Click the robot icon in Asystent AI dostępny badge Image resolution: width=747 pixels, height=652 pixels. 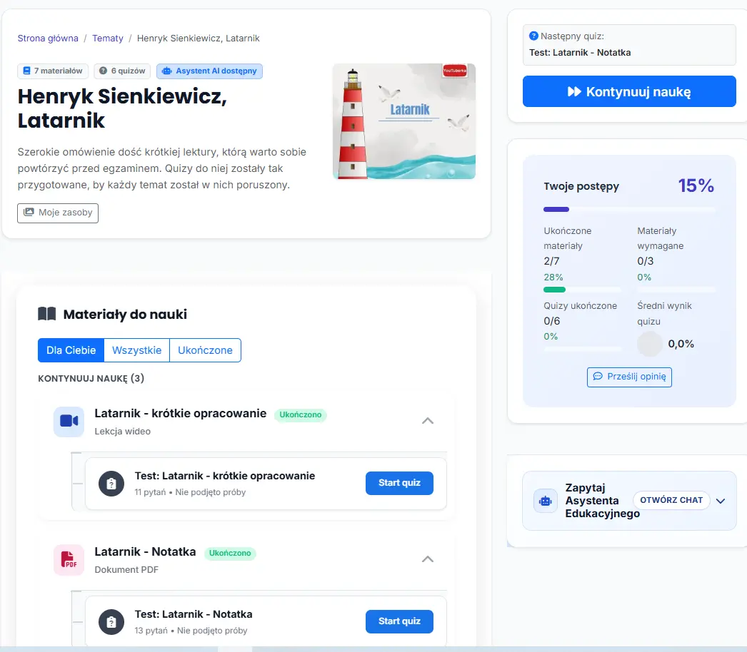click(x=166, y=71)
